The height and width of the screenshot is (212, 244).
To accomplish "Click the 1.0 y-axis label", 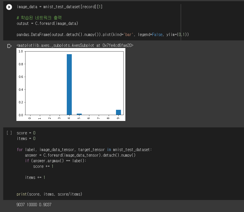I will coord(21,51).
